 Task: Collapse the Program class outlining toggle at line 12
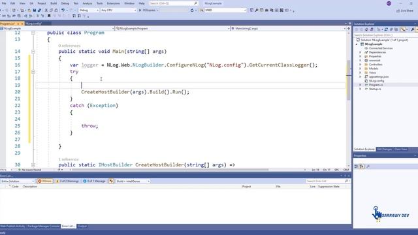point(33,33)
